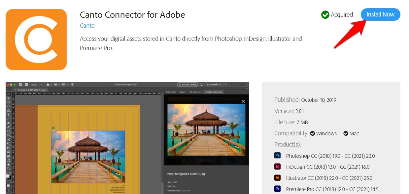This screenshot has width=409, height=194.
Task: Click the Install Now button
Action: click(x=380, y=14)
